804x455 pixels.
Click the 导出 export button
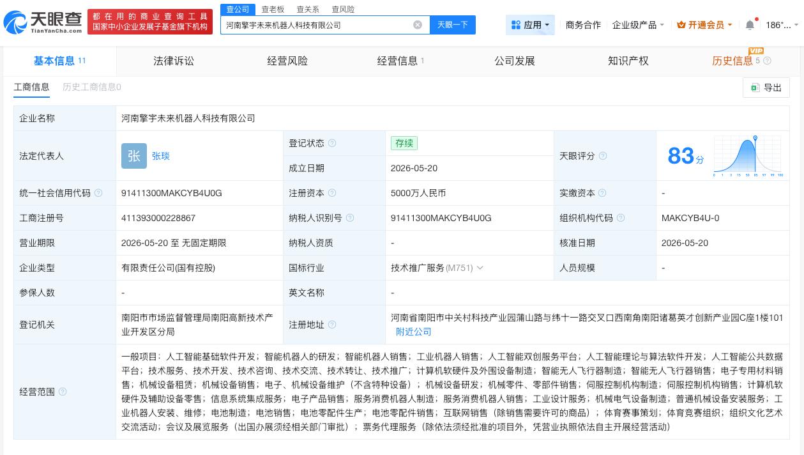(x=766, y=88)
